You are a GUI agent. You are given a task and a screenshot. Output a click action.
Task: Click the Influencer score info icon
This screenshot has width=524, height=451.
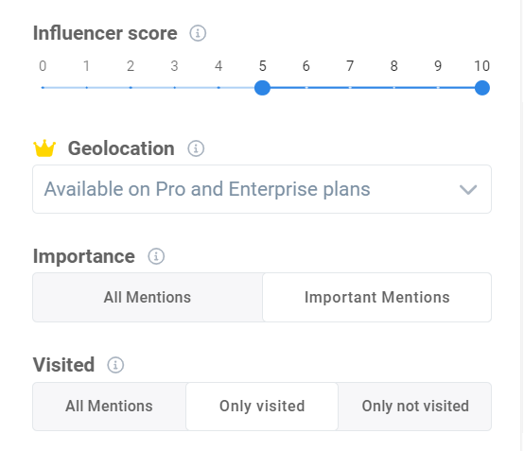pos(198,33)
